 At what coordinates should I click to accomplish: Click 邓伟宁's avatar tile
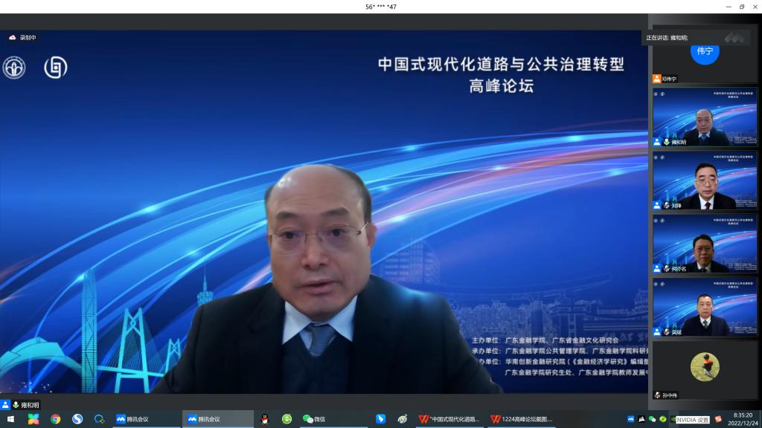[704, 53]
